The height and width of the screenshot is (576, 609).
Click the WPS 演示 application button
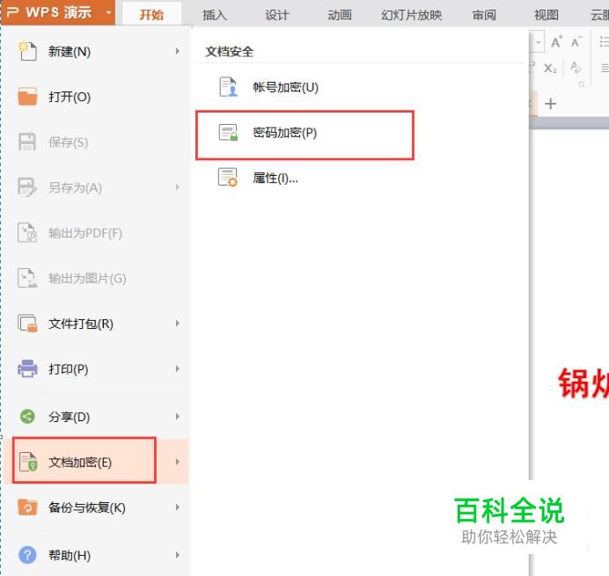pos(57,12)
